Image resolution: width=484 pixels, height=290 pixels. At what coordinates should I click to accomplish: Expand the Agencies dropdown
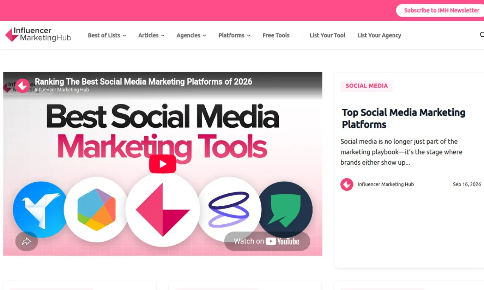tap(191, 35)
